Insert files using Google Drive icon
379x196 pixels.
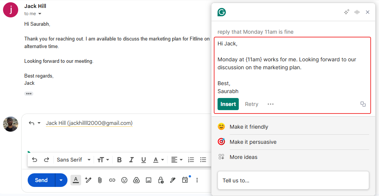tap(136, 180)
